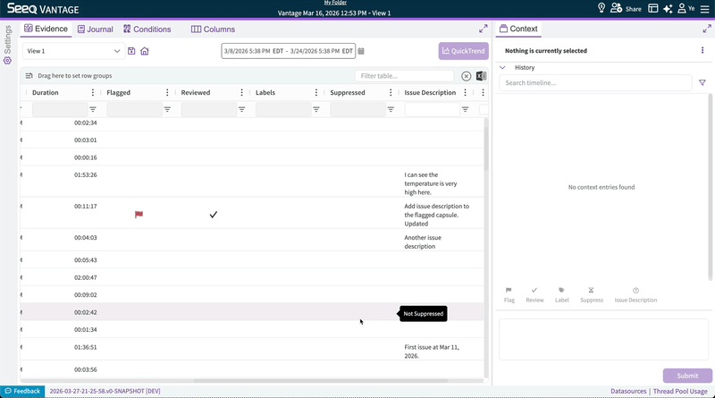Open the Reviewed filter options icon

pos(241,109)
